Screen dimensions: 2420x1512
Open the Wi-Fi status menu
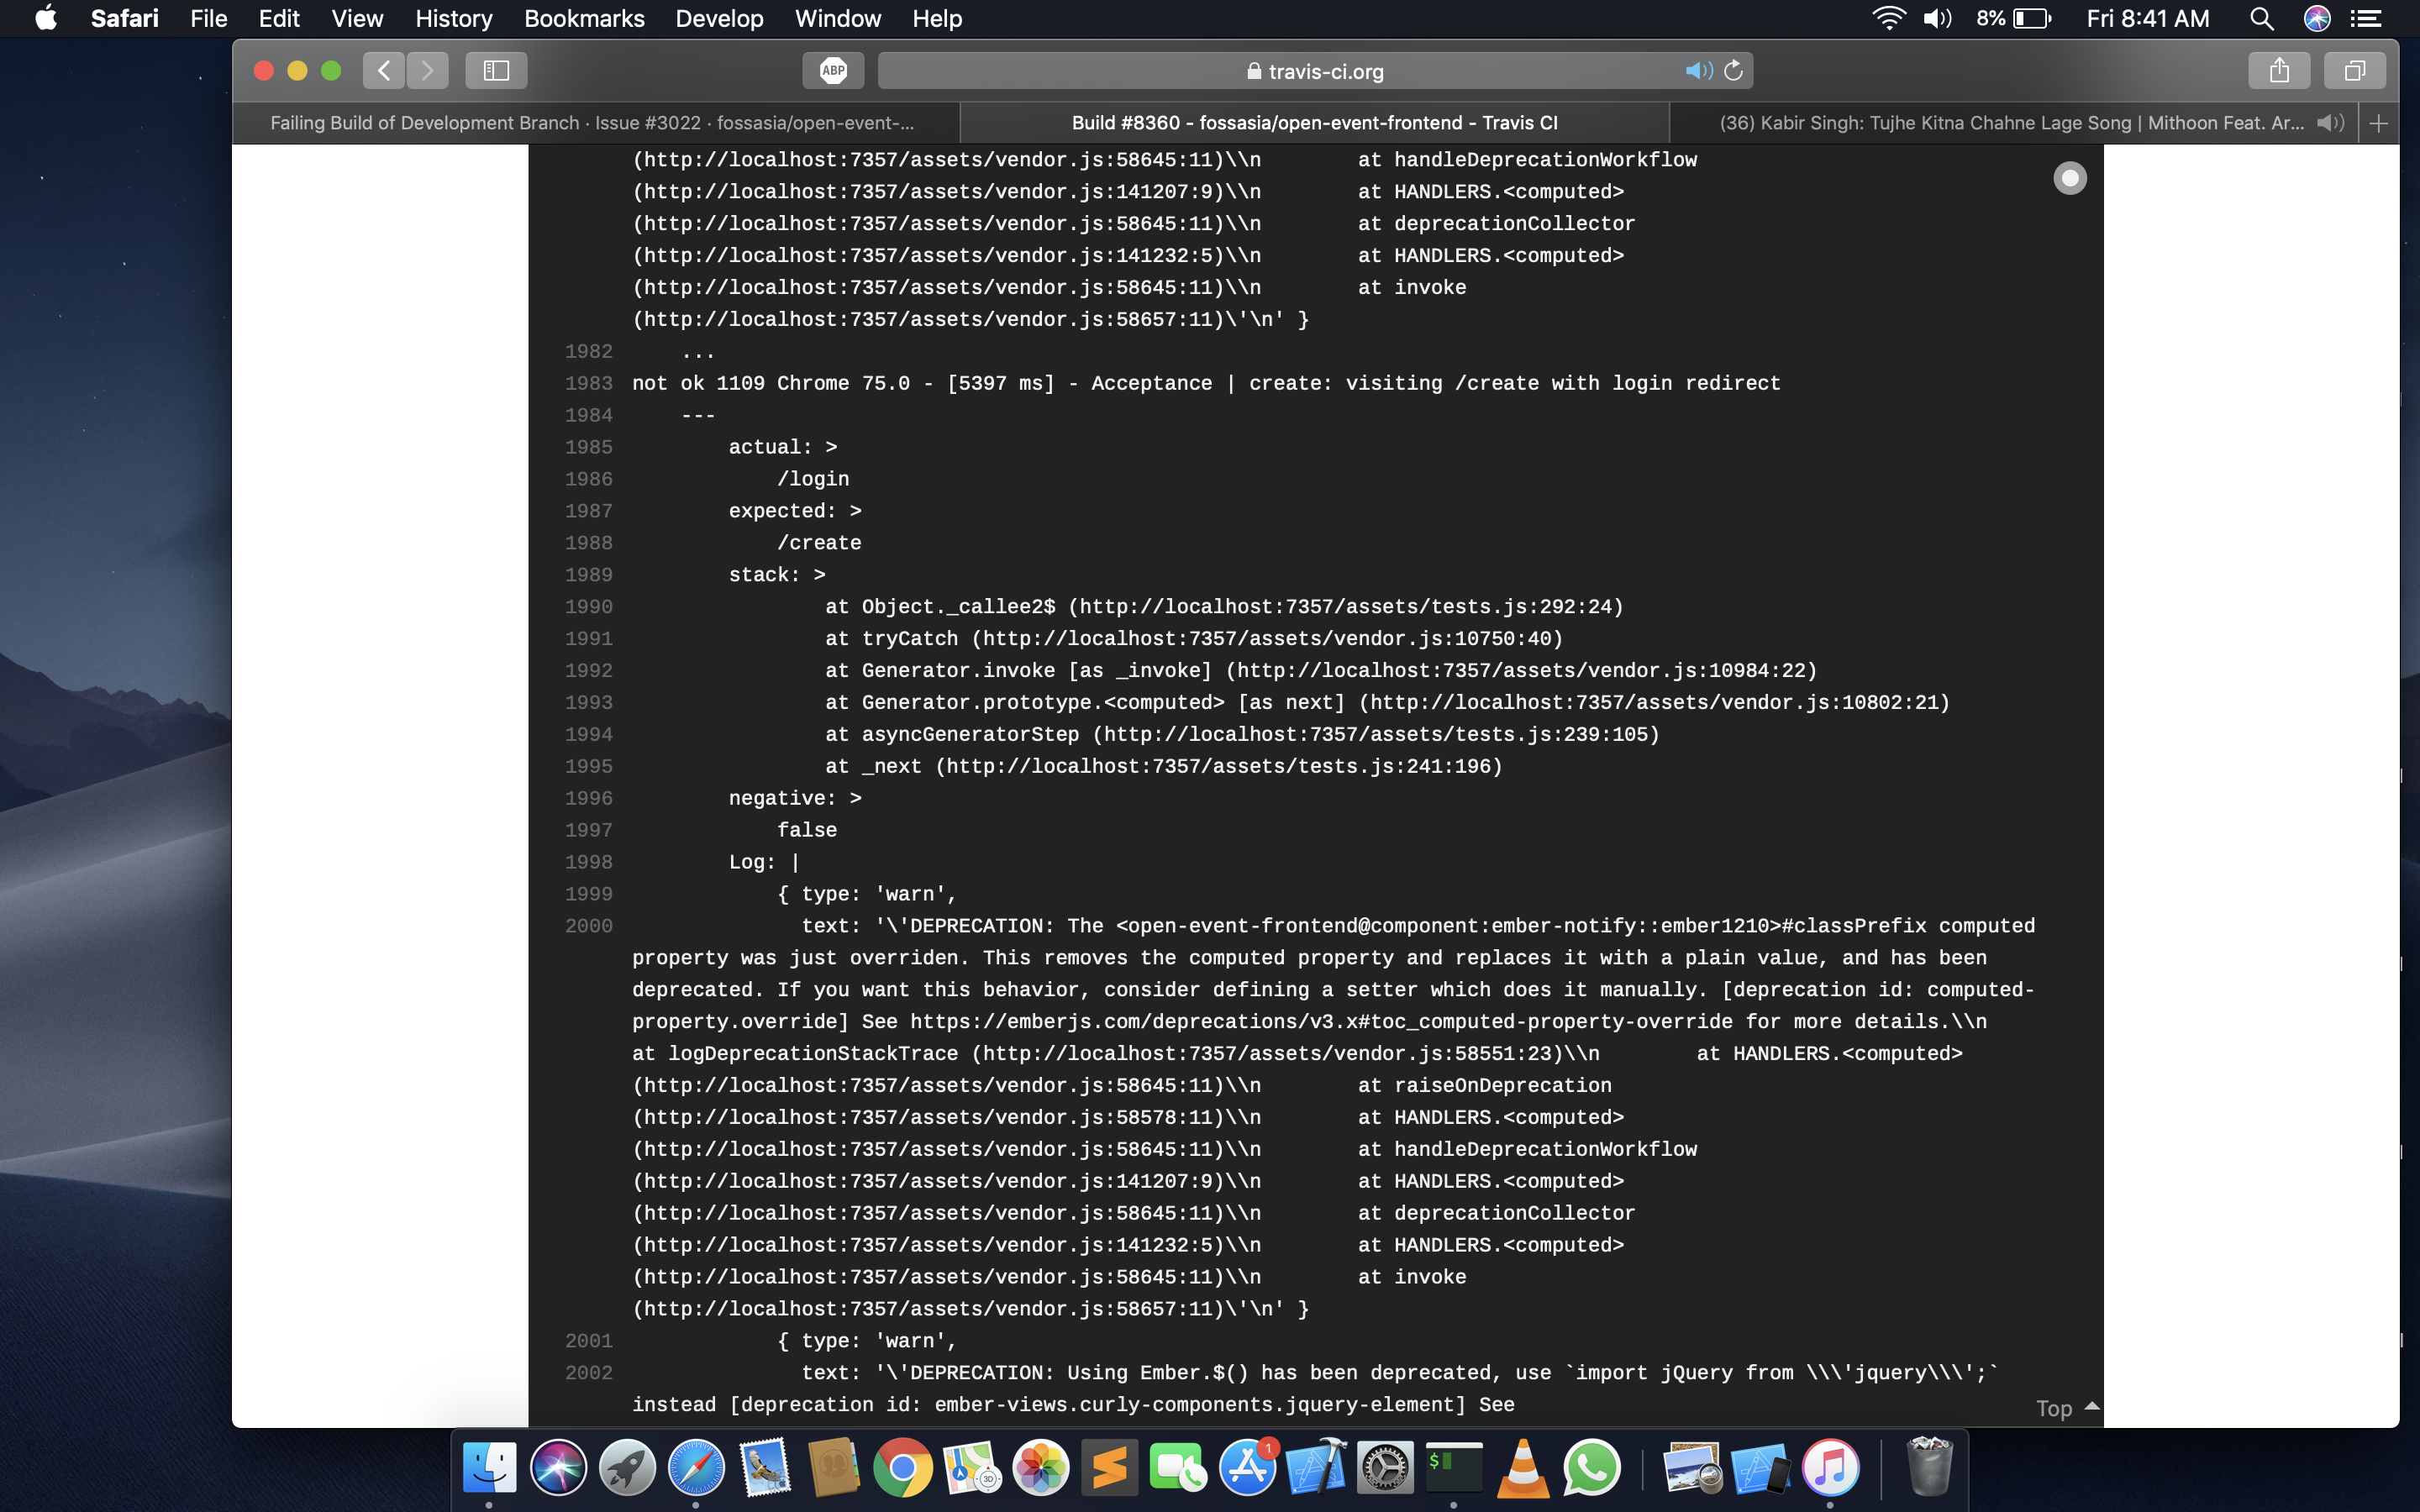1888,18
